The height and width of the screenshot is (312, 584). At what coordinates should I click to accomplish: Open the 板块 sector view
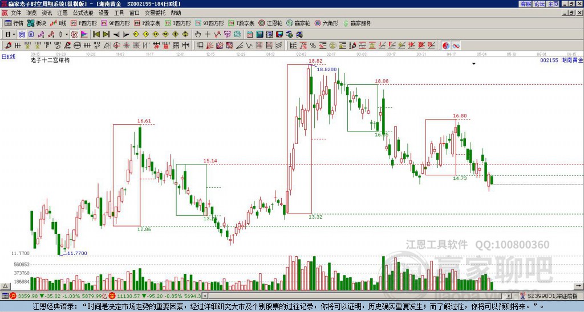36,23
